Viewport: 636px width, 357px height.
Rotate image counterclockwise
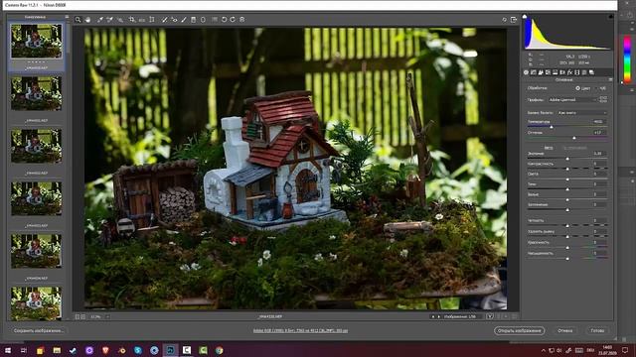(224, 20)
